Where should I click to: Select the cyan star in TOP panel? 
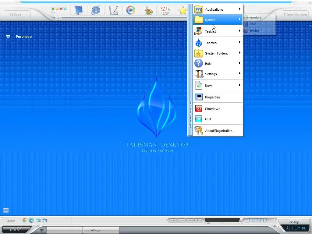tap(65, 9)
